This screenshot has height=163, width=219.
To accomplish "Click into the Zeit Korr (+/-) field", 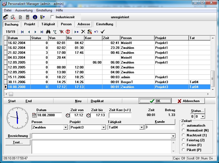I will (x=120, y=115).
